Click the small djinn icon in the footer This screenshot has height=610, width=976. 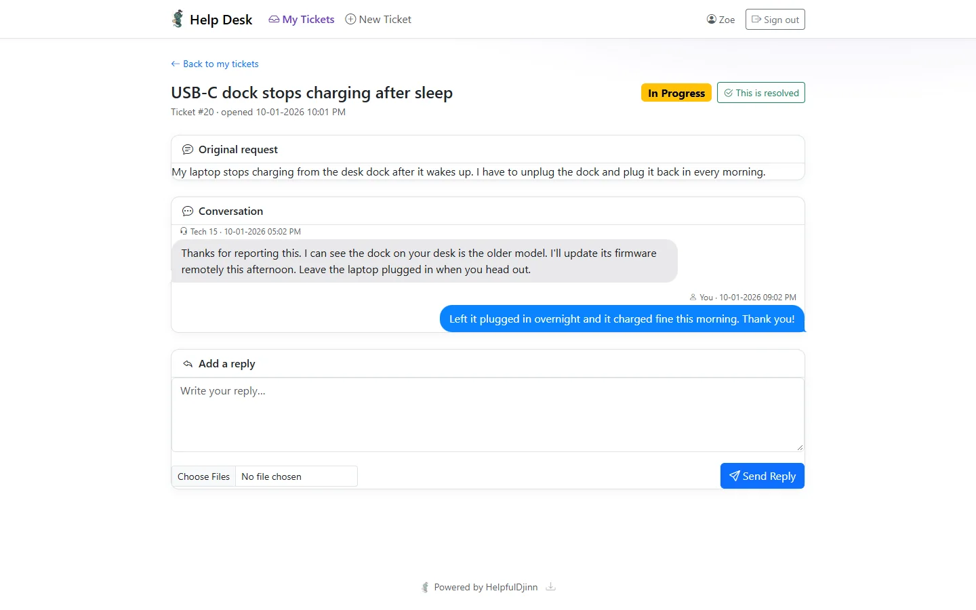coord(425,587)
